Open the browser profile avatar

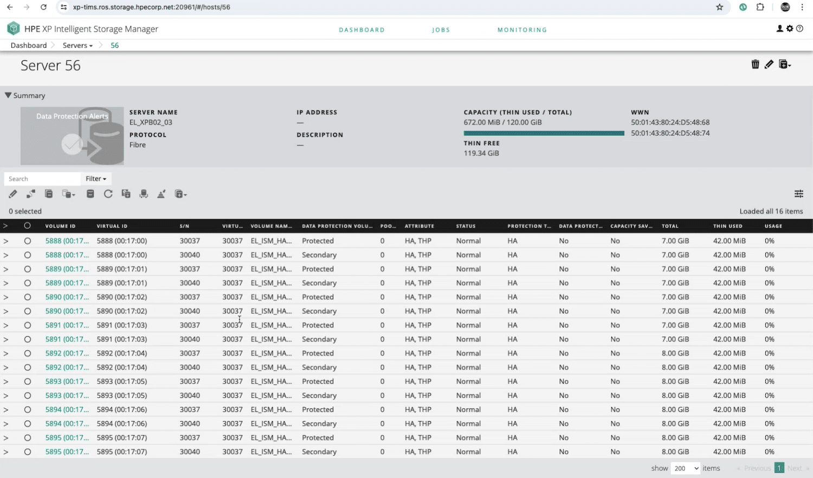tap(785, 7)
